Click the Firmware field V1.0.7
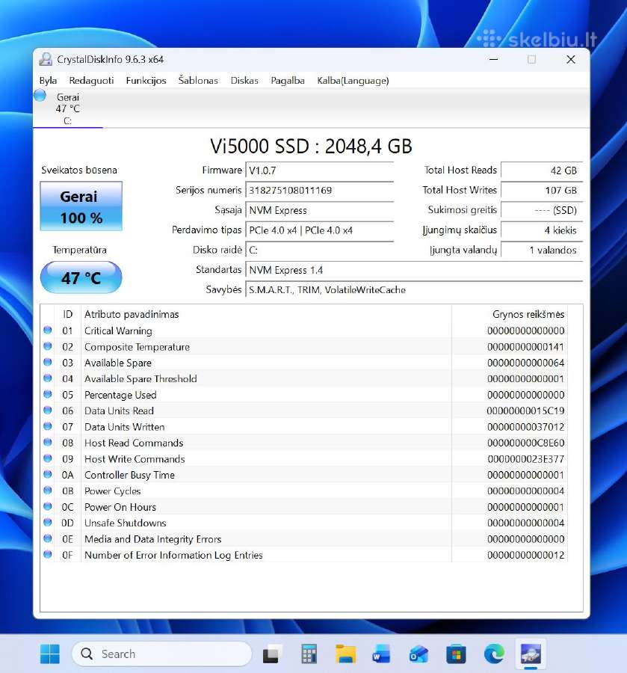 pyautogui.click(x=320, y=170)
